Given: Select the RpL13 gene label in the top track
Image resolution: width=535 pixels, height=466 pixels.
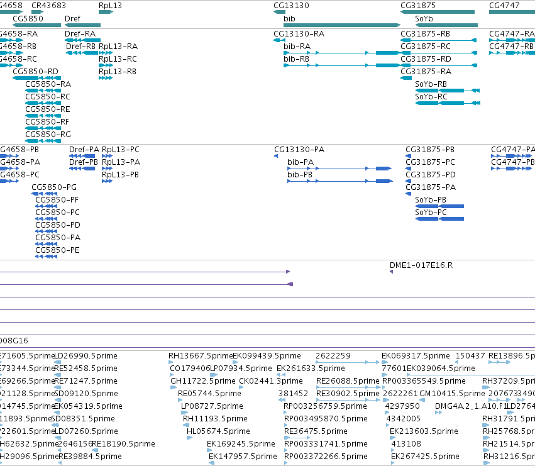Looking at the screenshot, I should [x=110, y=6].
